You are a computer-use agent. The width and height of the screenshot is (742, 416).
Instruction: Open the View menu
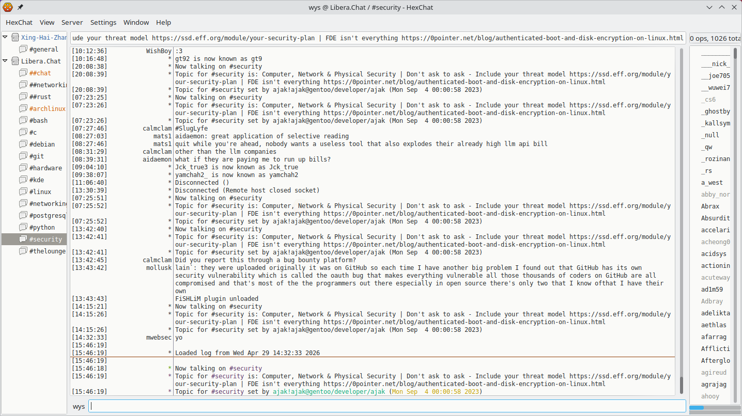pos(47,23)
